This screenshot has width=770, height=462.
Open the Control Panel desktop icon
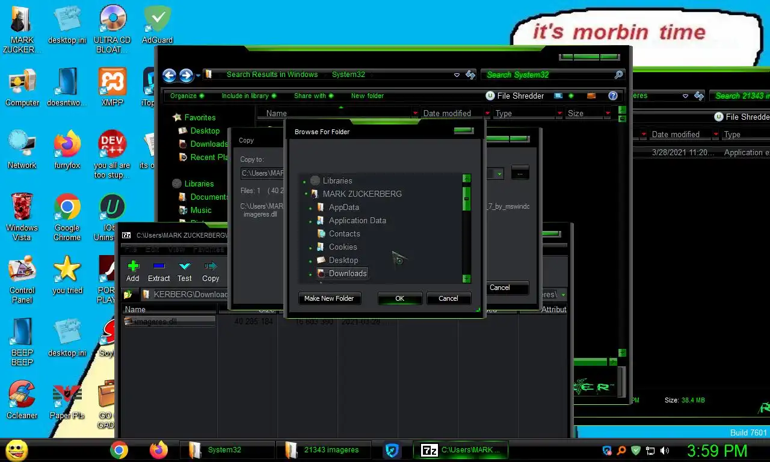22,280
